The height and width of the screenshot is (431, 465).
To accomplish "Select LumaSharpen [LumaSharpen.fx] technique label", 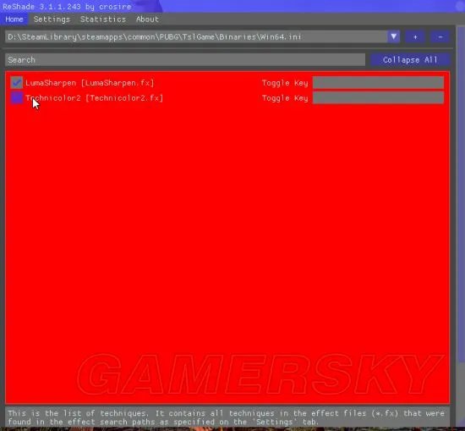I will 90,83.
